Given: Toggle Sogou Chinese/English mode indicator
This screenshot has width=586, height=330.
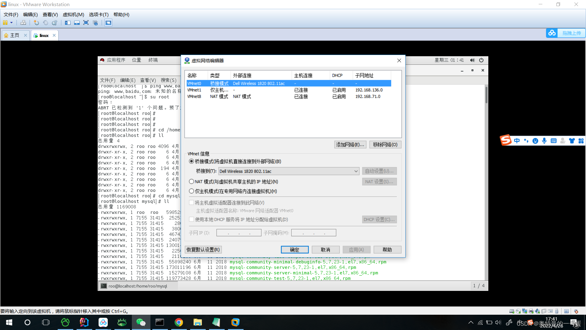Looking at the screenshot, I should coord(517,141).
